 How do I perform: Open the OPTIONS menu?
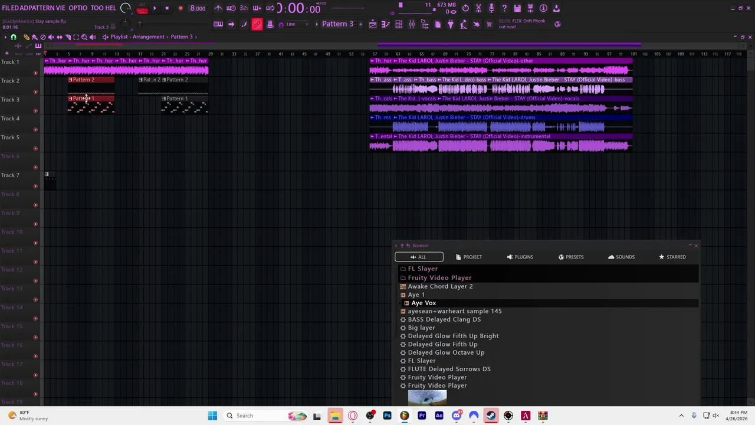coord(78,8)
